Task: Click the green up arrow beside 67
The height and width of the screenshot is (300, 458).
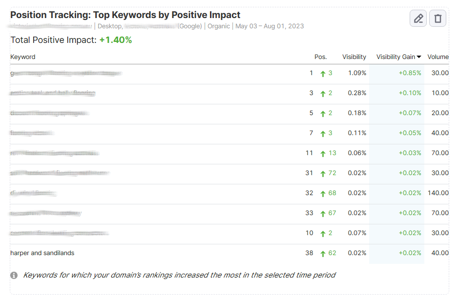Action: (323, 214)
